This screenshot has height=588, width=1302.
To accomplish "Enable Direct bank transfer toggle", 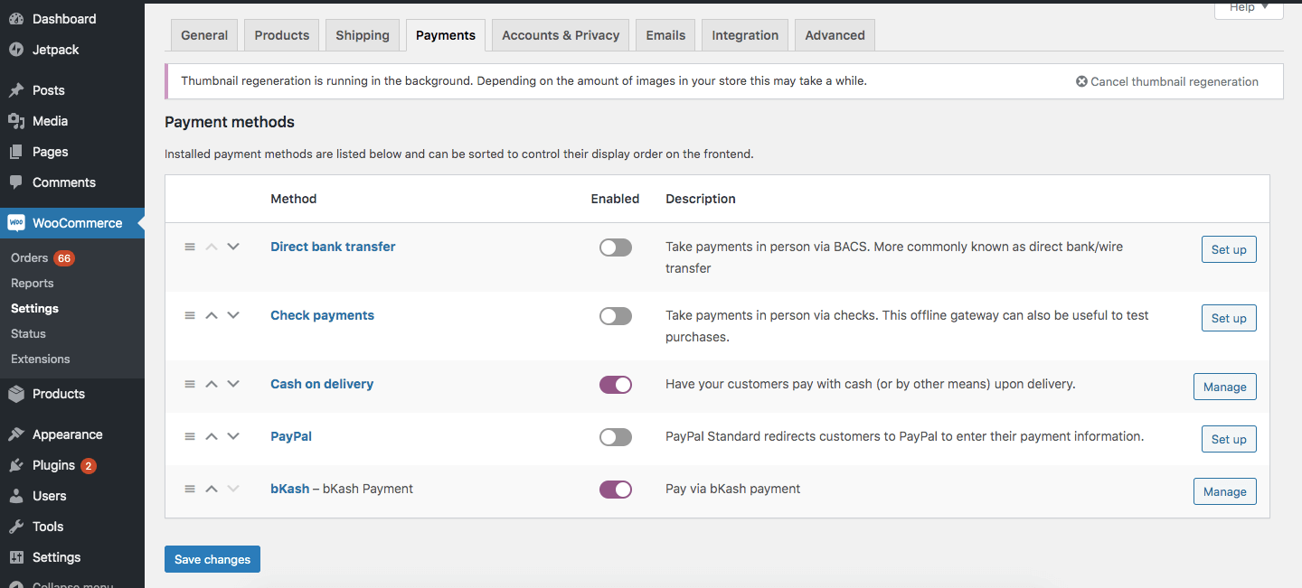I will click(x=616, y=247).
